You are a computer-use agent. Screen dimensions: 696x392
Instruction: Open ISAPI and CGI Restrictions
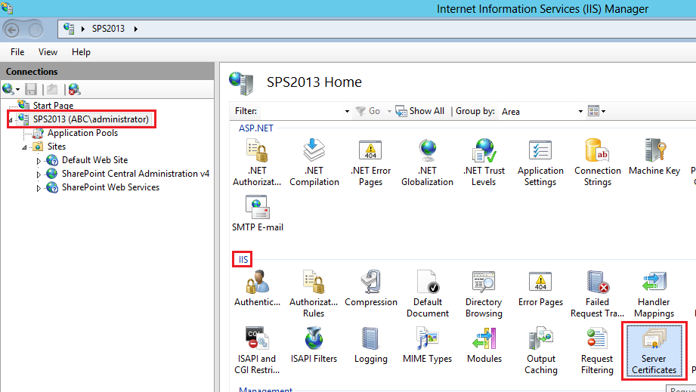[257, 350]
